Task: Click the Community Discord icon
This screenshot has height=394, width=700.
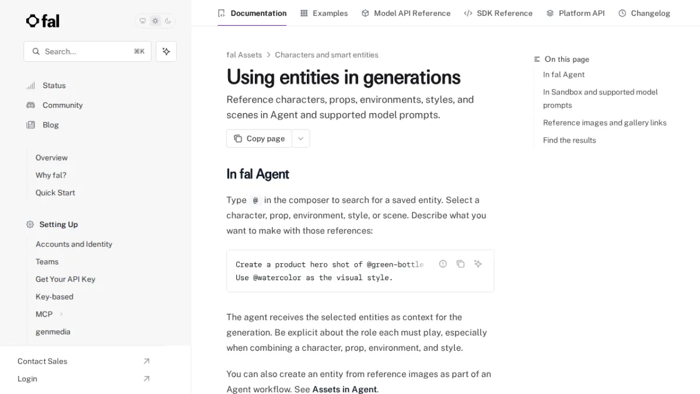Action: tap(30, 105)
